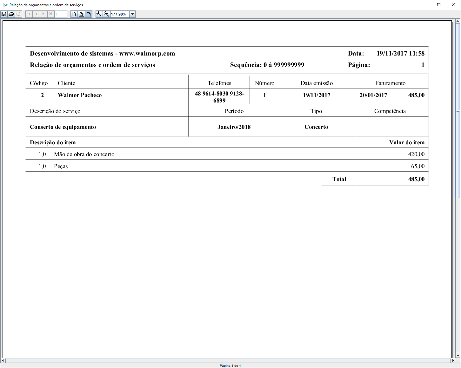Click the previous page arrow
The image size is (461, 368).
(x=36, y=14)
